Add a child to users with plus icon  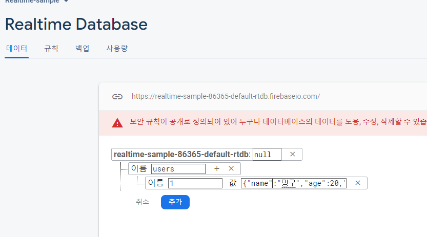tap(217, 168)
